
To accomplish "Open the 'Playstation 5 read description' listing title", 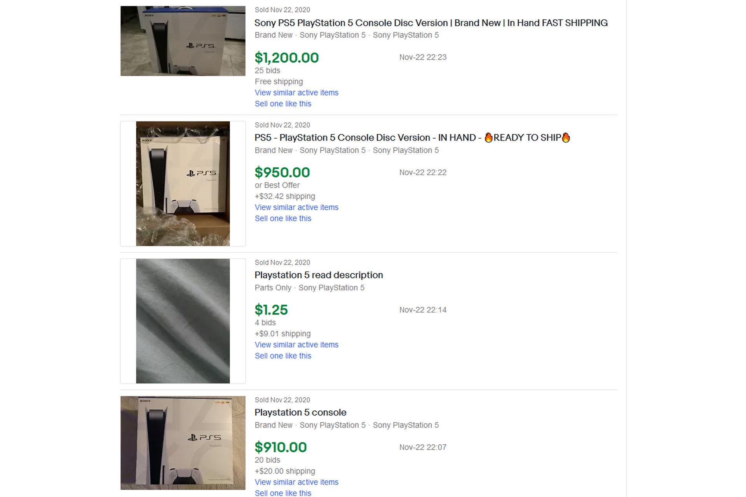I will tap(319, 275).
